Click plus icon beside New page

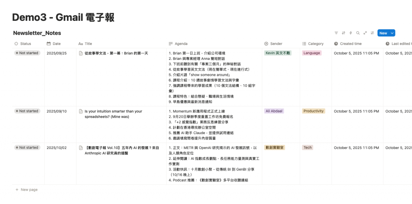(x=17, y=190)
